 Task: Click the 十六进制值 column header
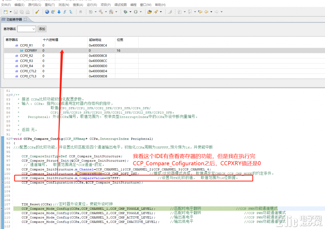point(64,40)
